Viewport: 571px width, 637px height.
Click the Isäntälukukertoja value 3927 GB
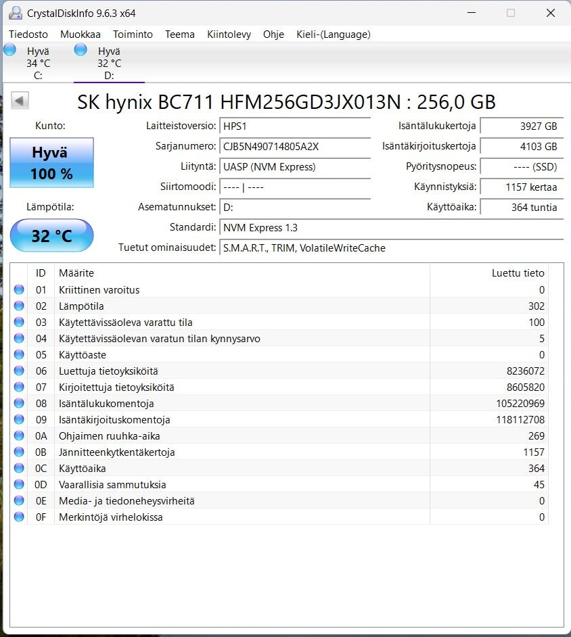[x=522, y=126]
